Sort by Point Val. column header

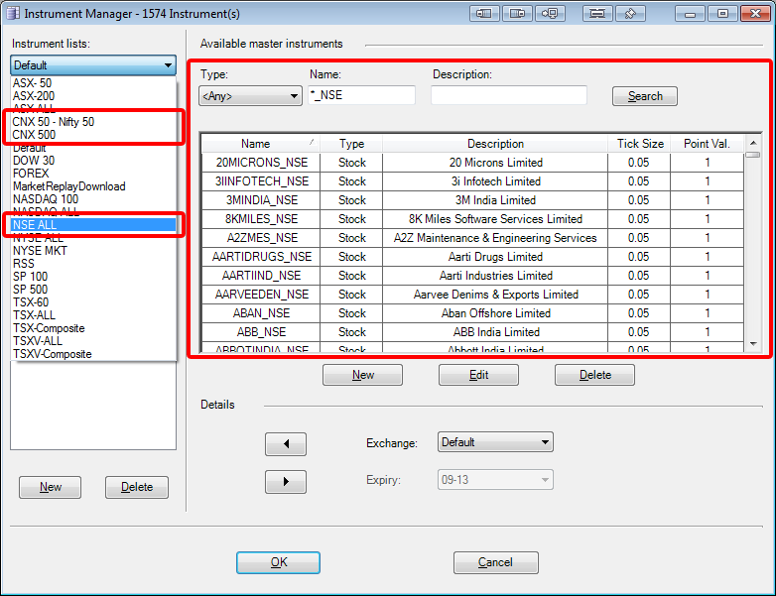708,144
